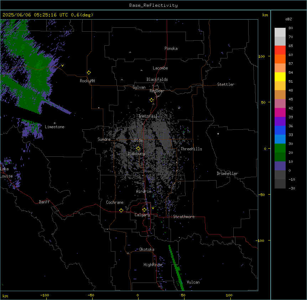
Task: Click the RedDeer city label
Action: [157, 91]
